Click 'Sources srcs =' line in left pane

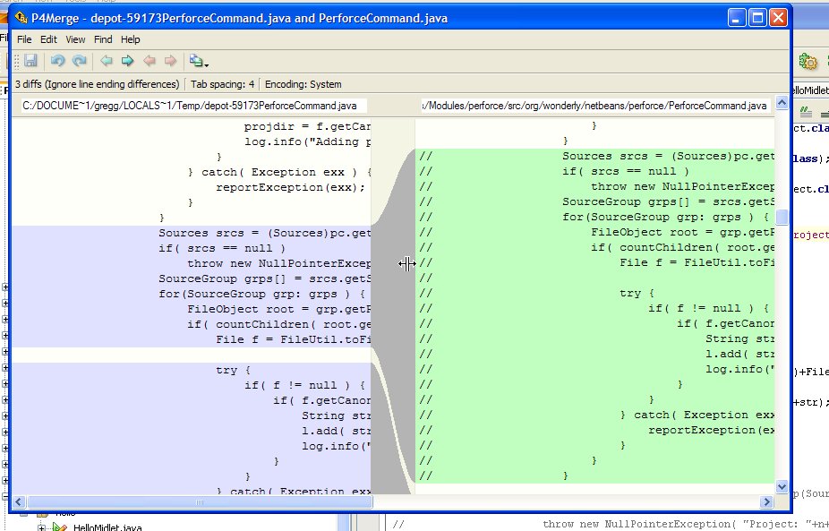point(264,233)
